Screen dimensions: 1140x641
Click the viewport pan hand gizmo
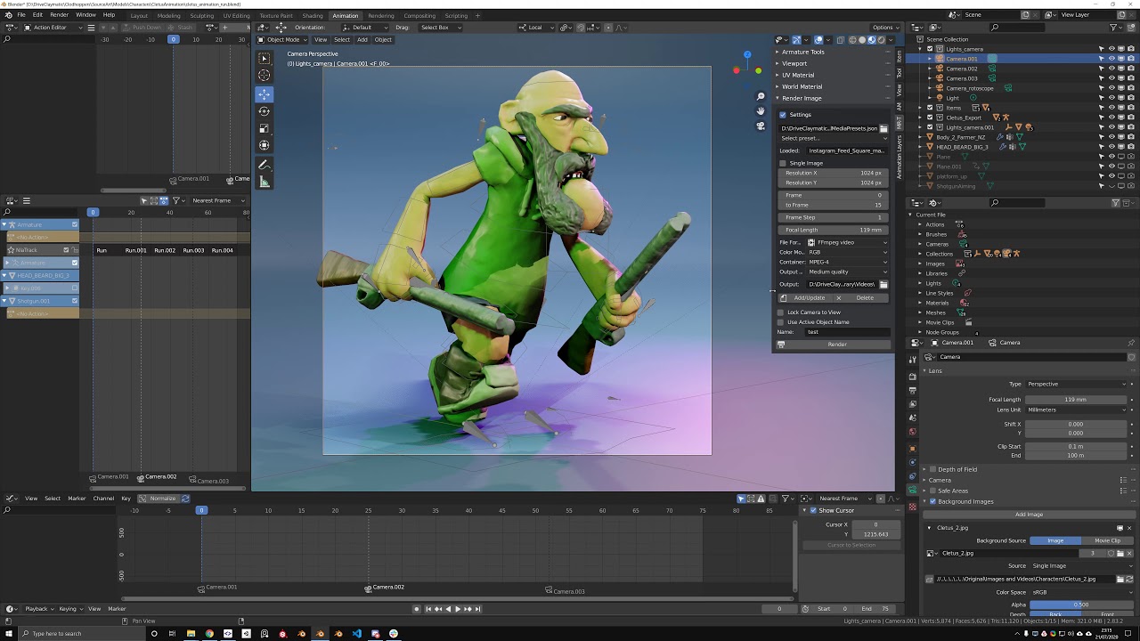(761, 110)
